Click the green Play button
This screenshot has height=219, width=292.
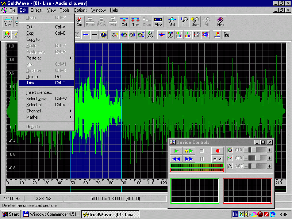click(x=176, y=151)
